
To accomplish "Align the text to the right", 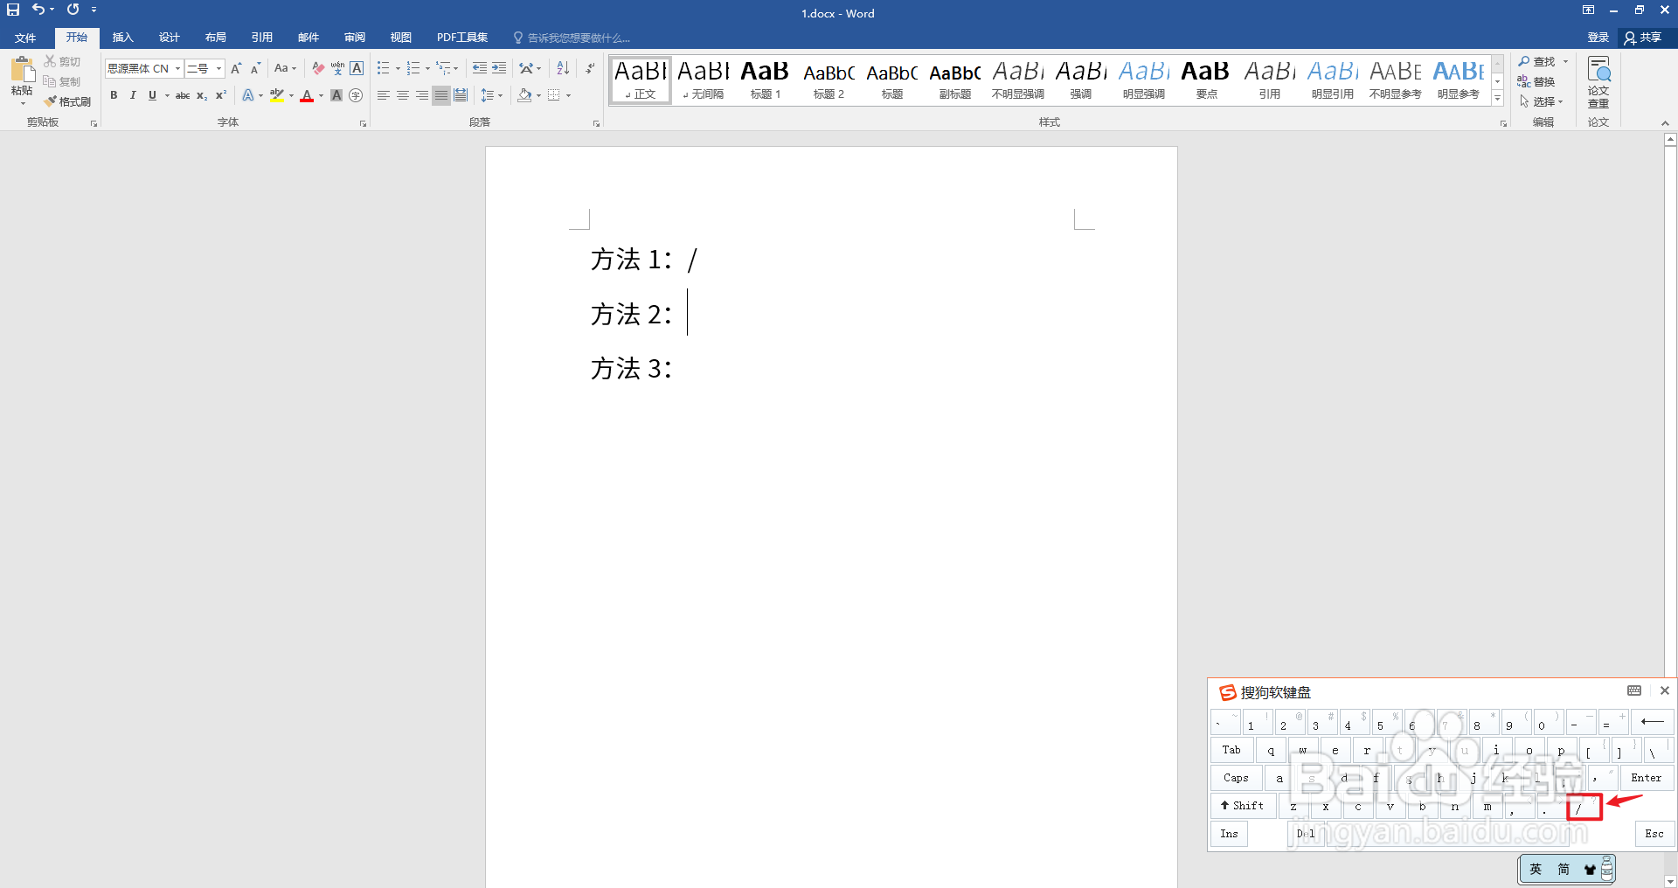I will click(422, 95).
